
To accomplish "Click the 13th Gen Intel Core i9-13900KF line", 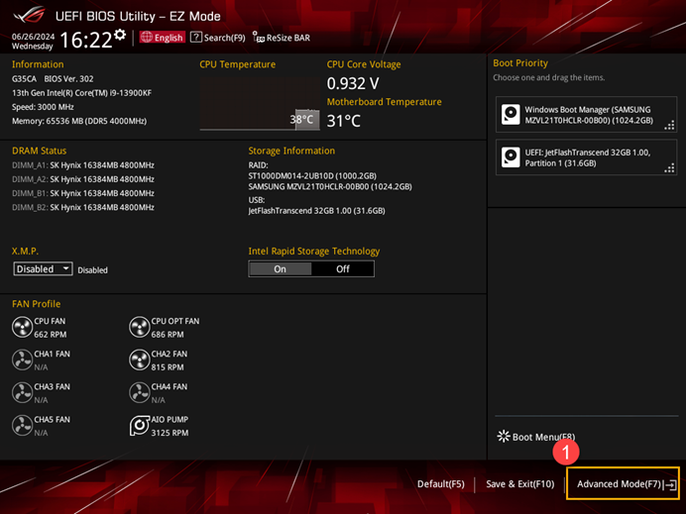I will [x=82, y=93].
